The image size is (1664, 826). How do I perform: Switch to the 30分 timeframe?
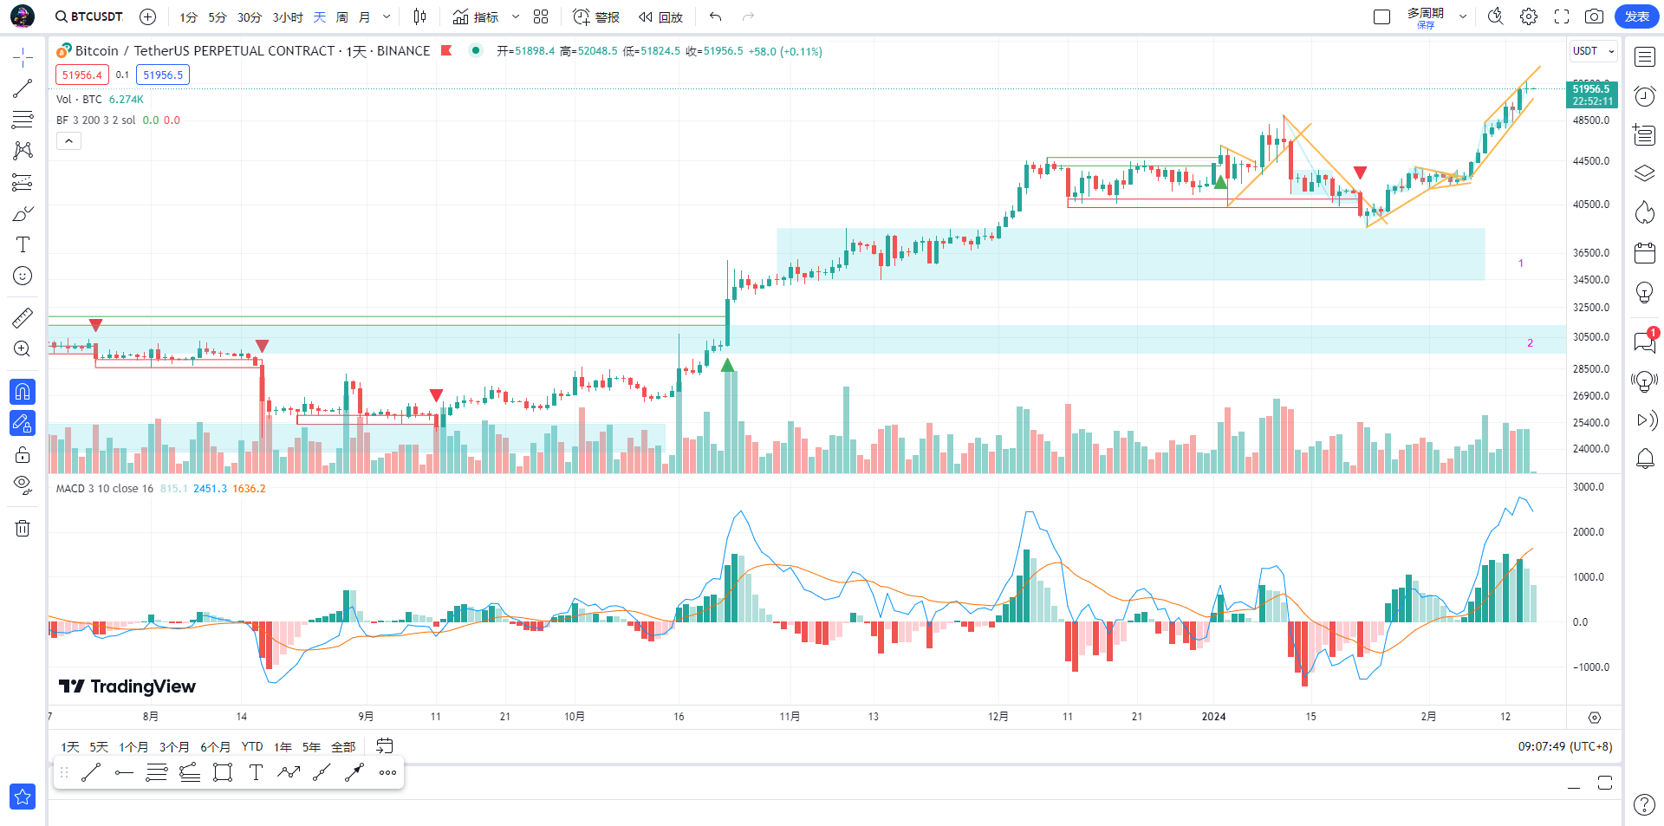click(x=250, y=17)
